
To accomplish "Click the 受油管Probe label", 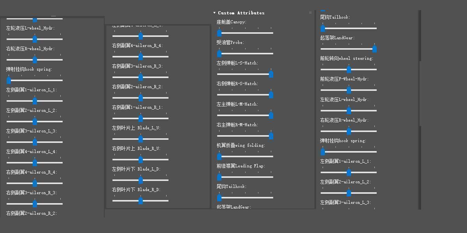I will click(230, 43).
